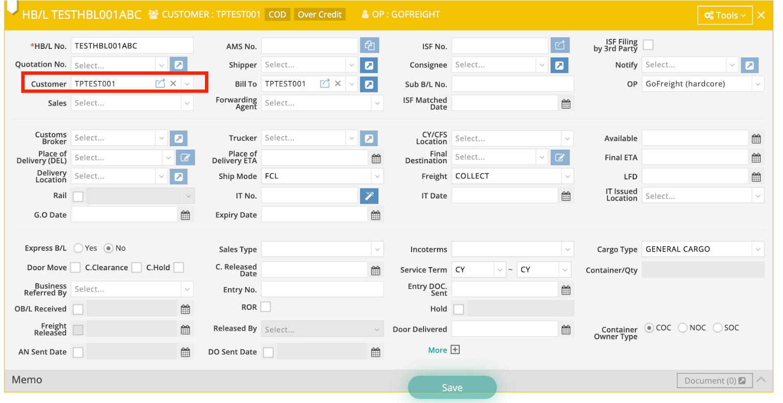Choose the SOC container owner type
This screenshot has height=403, width=783.
click(717, 328)
